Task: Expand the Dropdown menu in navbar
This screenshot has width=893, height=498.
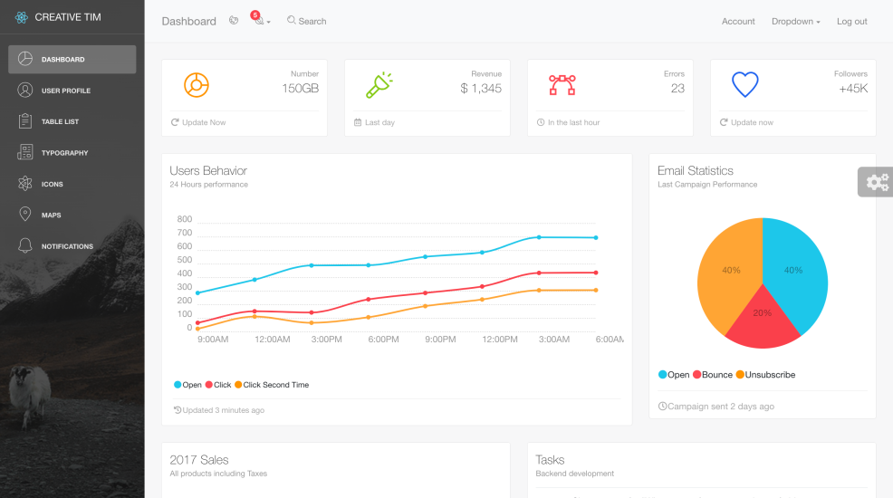Action: coord(795,22)
